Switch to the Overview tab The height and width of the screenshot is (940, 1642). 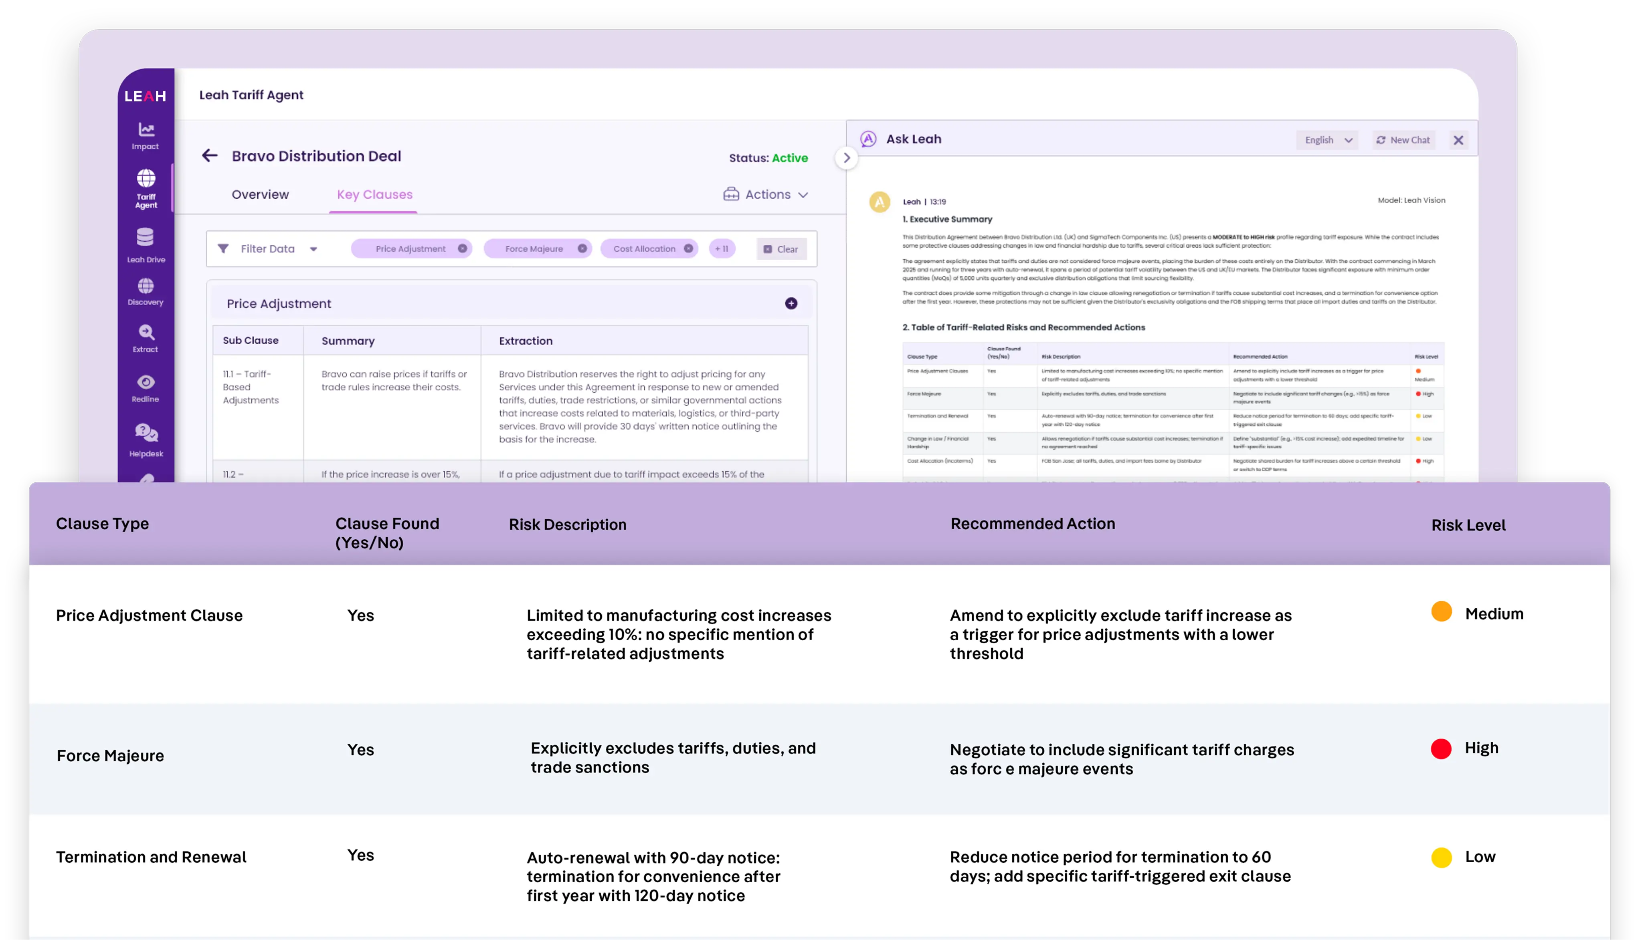point(260,194)
